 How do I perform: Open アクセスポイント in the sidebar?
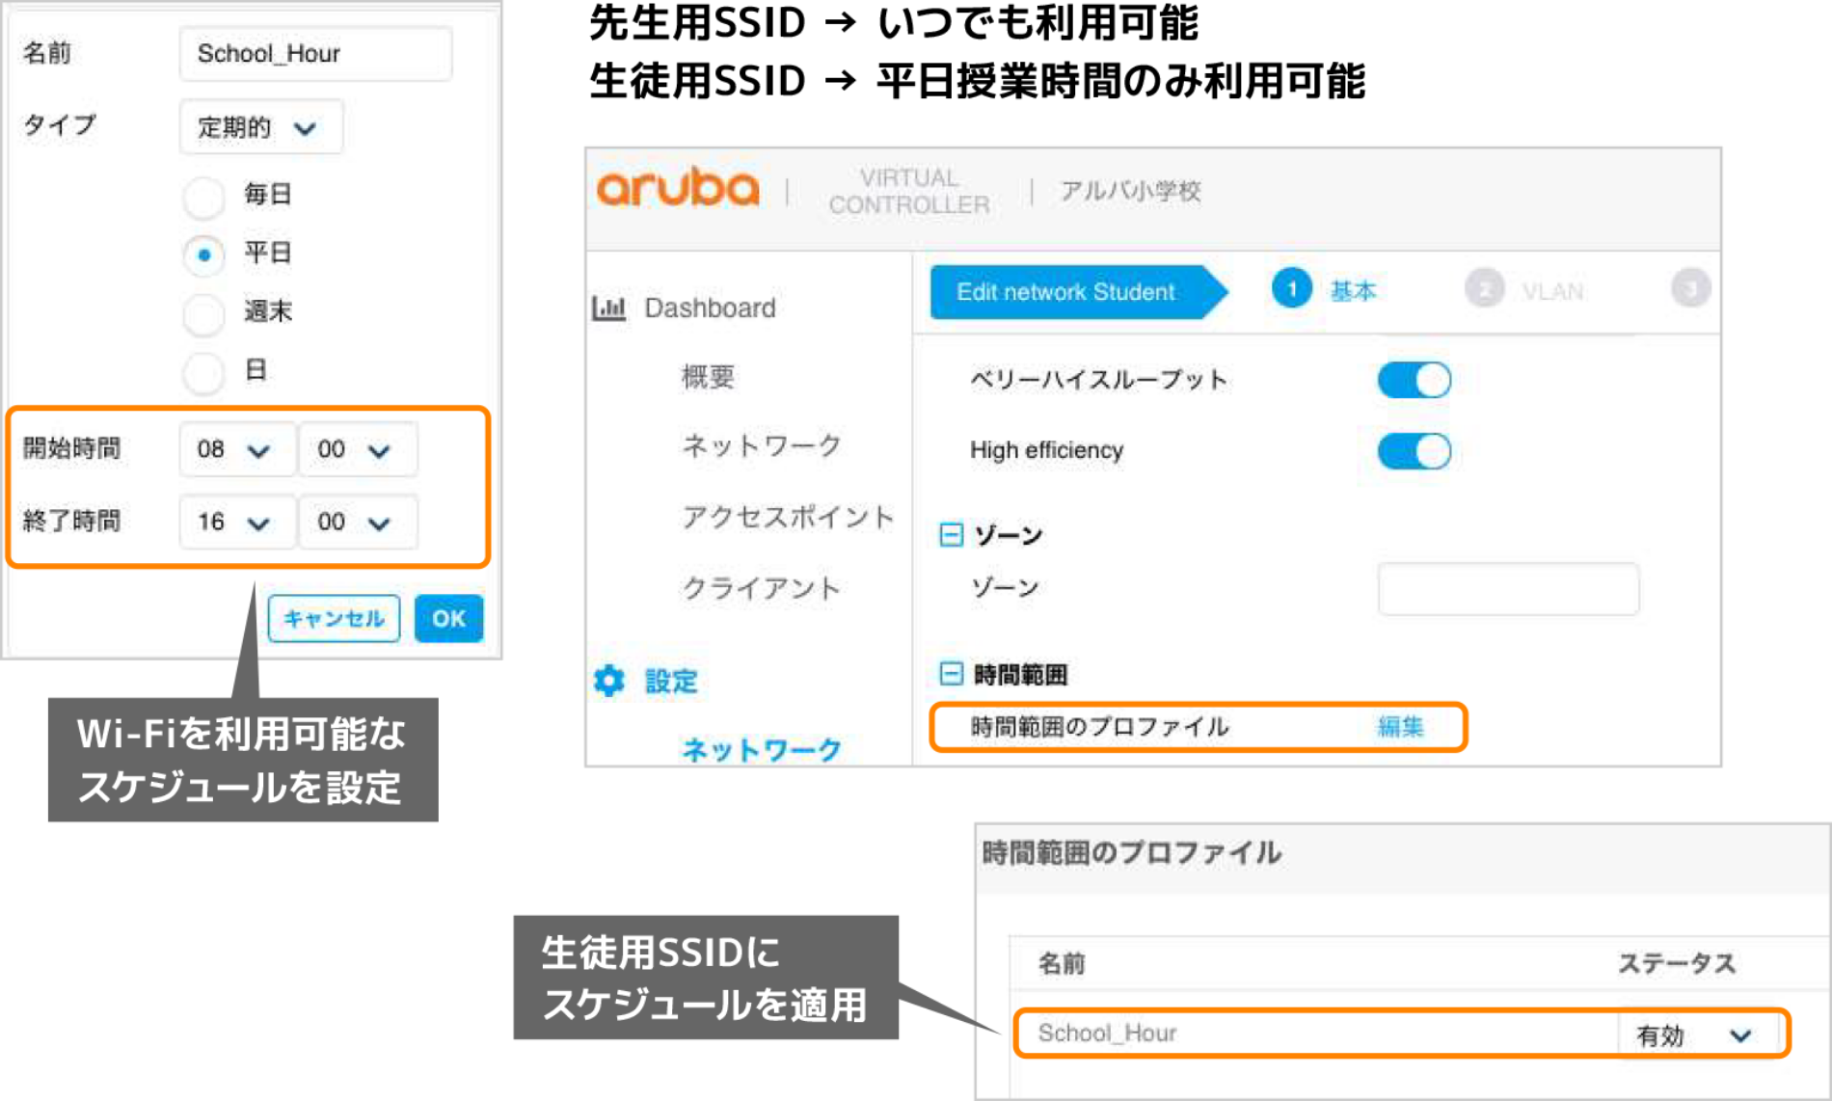pyautogui.click(x=787, y=518)
